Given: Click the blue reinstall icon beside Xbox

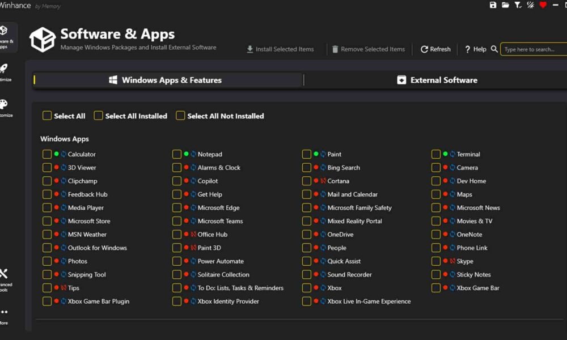Looking at the screenshot, I should (x=323, y=288).
